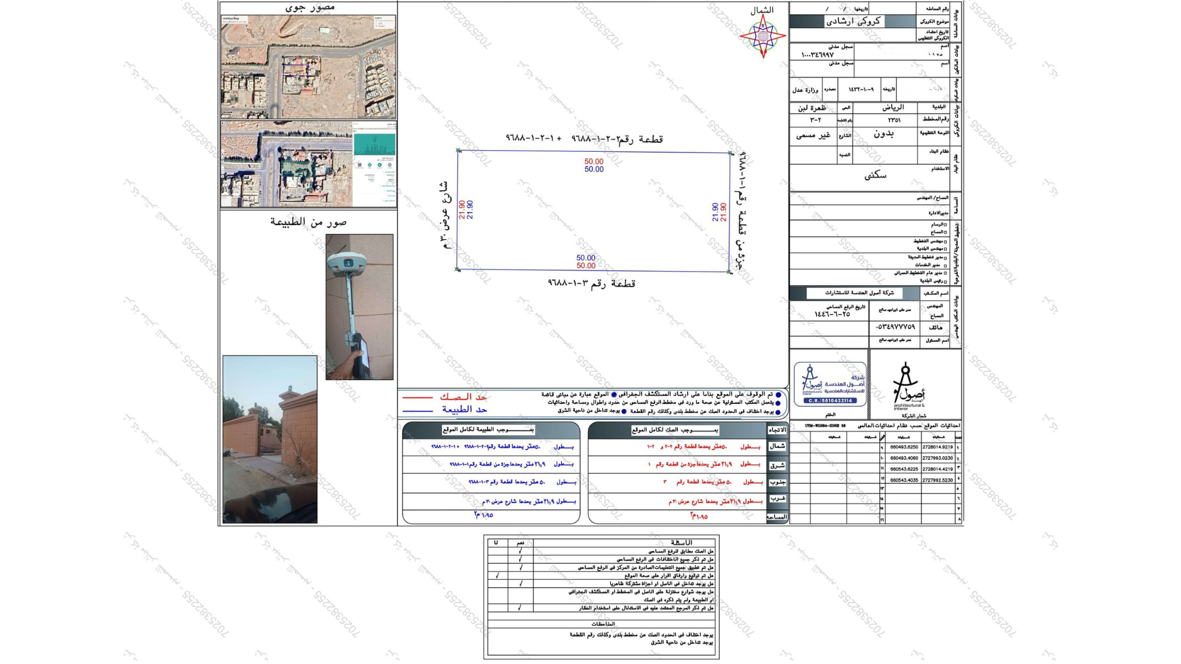Open the top aerial photo thumbnail
The width and height of the screenshot is (1181, 664).
308,67
